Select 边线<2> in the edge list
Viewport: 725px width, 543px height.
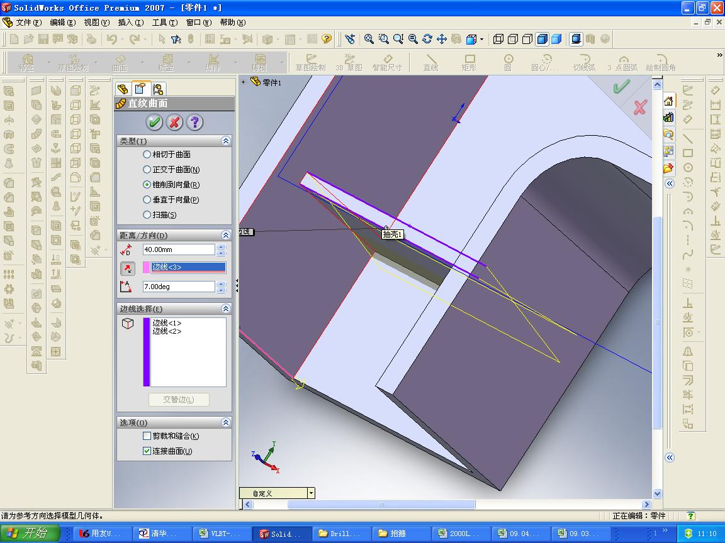[167, 331]
